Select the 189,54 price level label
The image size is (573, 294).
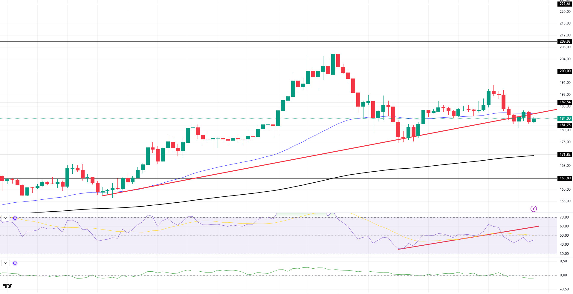click(565, 102)
